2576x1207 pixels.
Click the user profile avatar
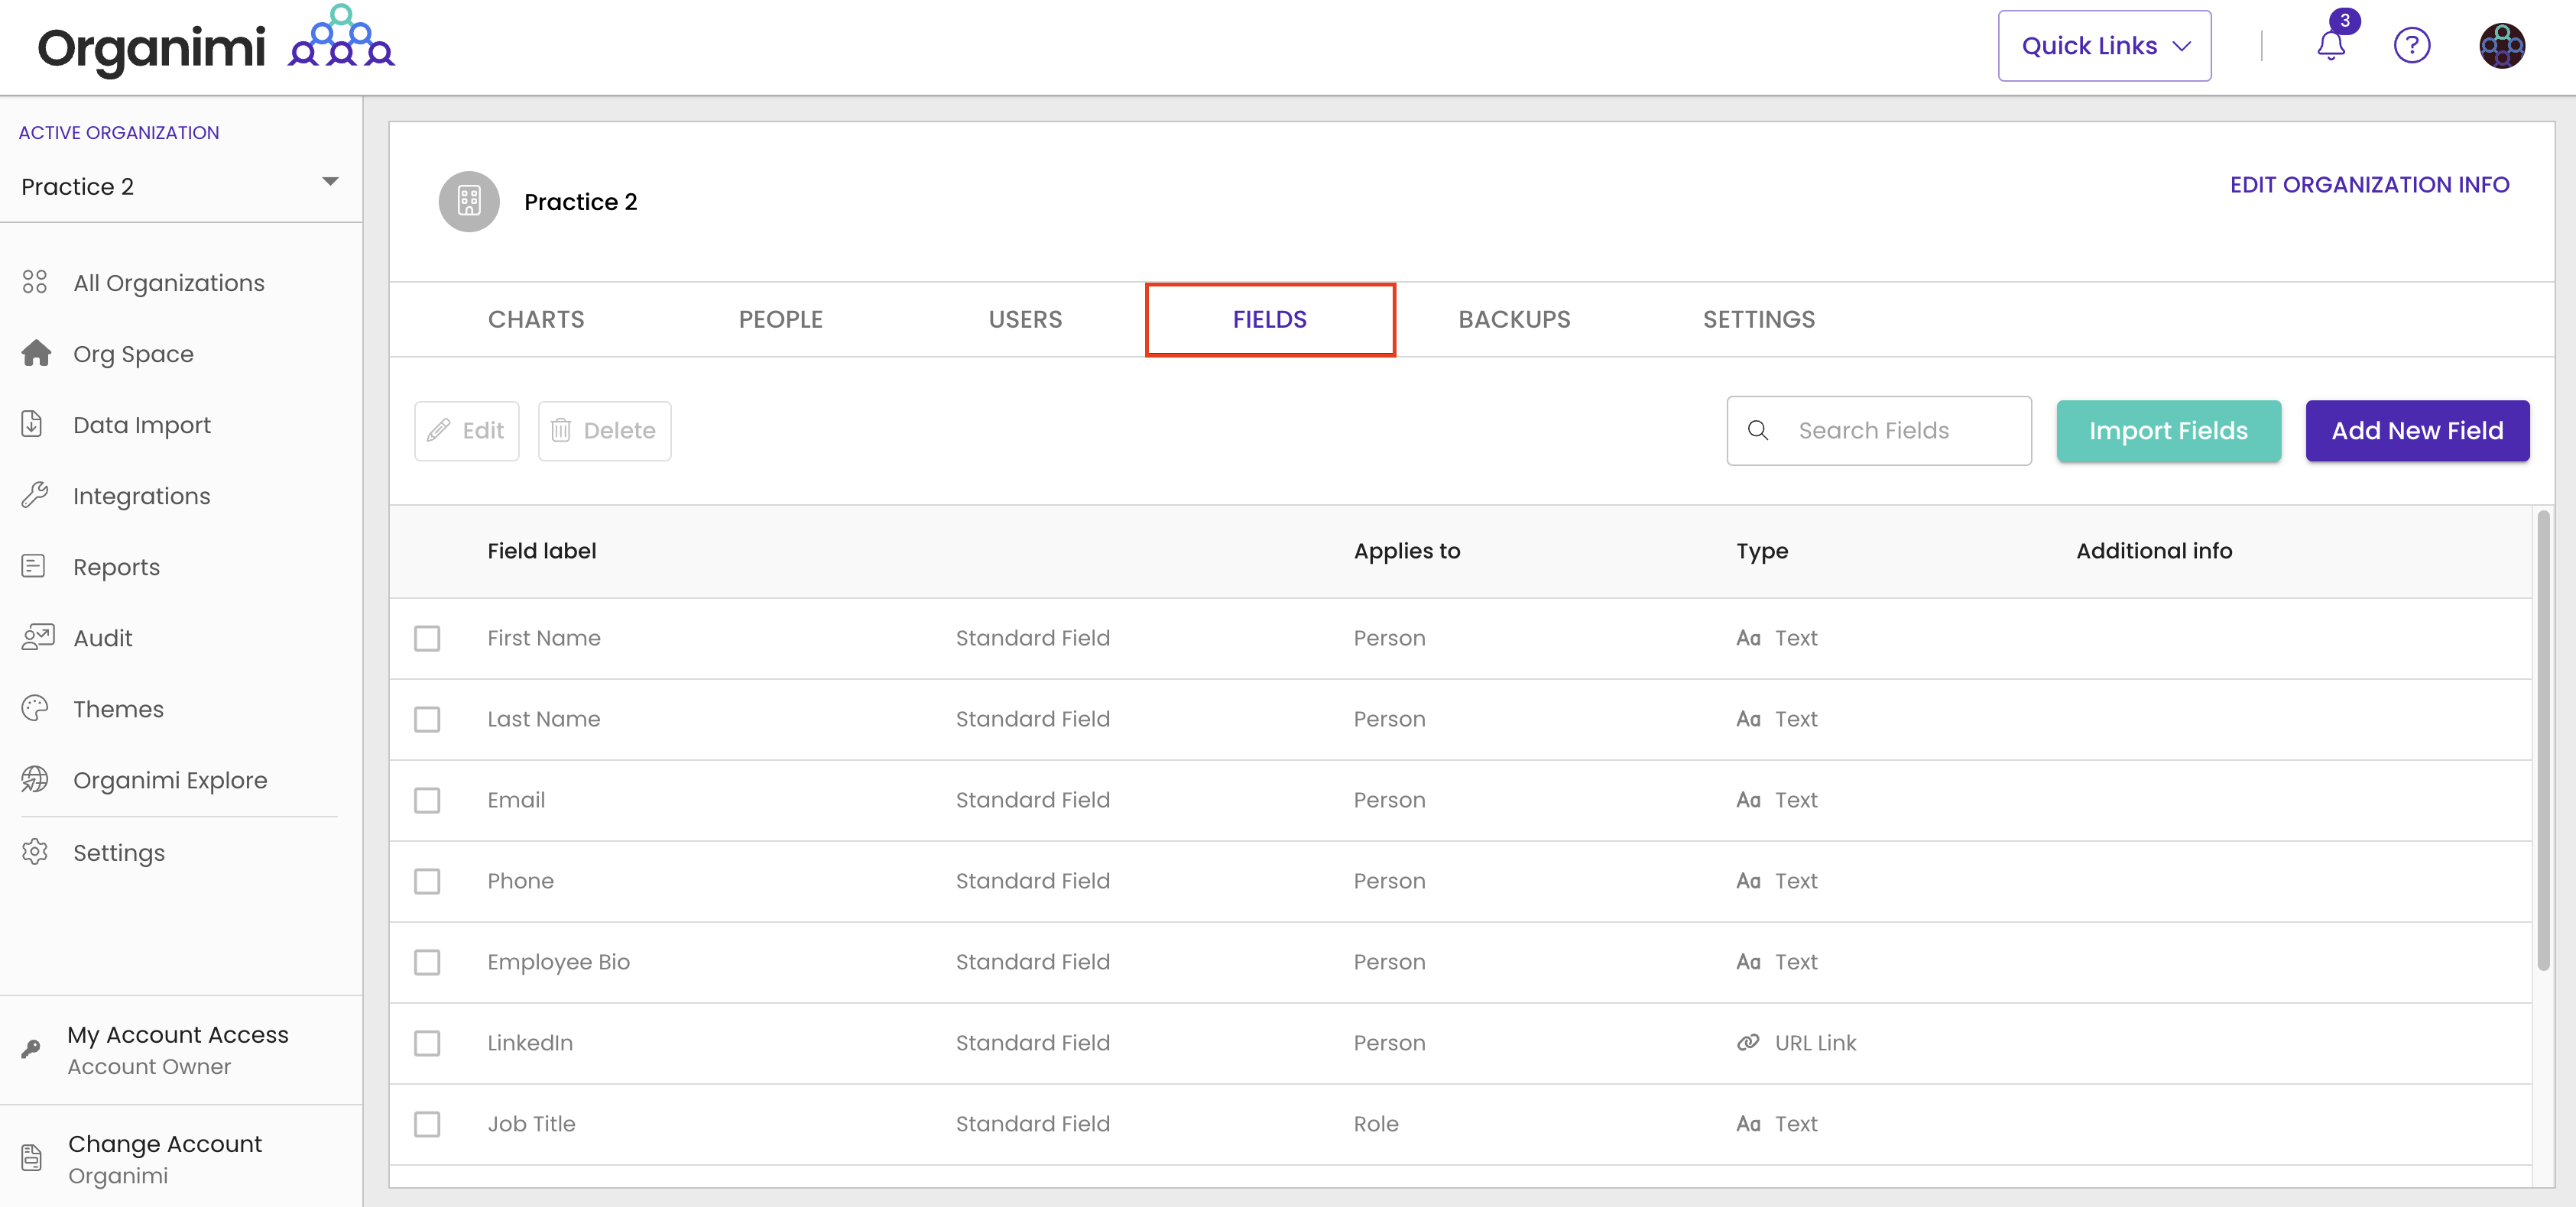click(2501, 46)
